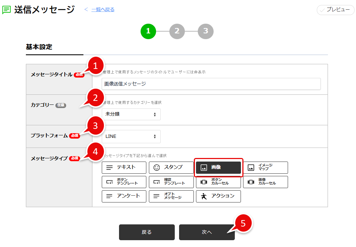This screenshot has height=247, width=356.
Task: Pick the ボタンカルーセル (Button Carousel) type
Action: [x=218, y=182]
